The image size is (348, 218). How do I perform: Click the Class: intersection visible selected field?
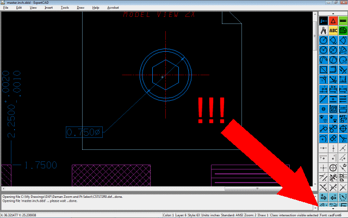pos(294,215)
